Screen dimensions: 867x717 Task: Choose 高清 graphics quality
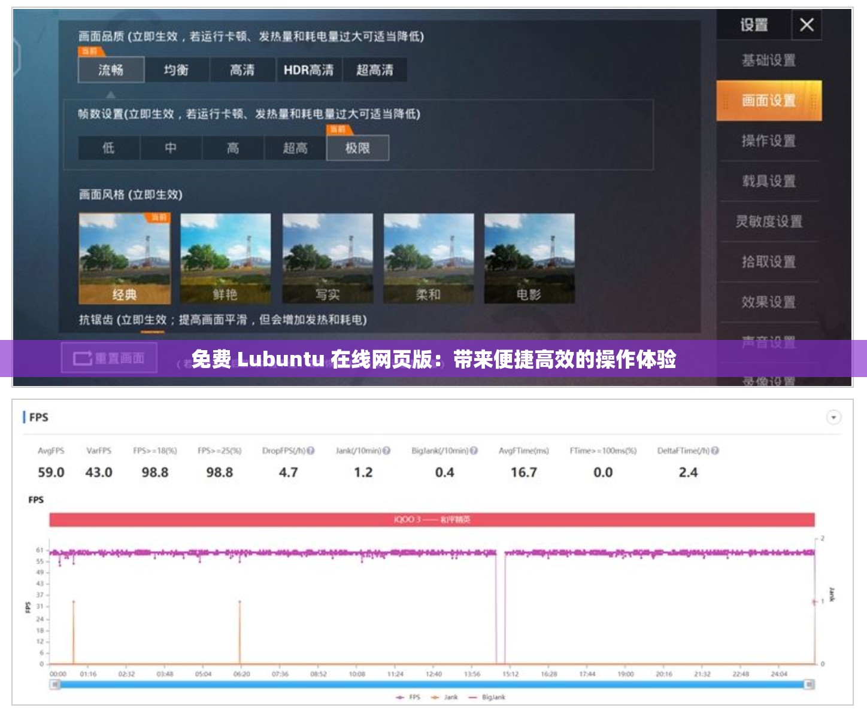242,70
